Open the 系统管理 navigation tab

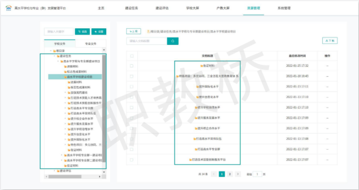click(284, 8)
